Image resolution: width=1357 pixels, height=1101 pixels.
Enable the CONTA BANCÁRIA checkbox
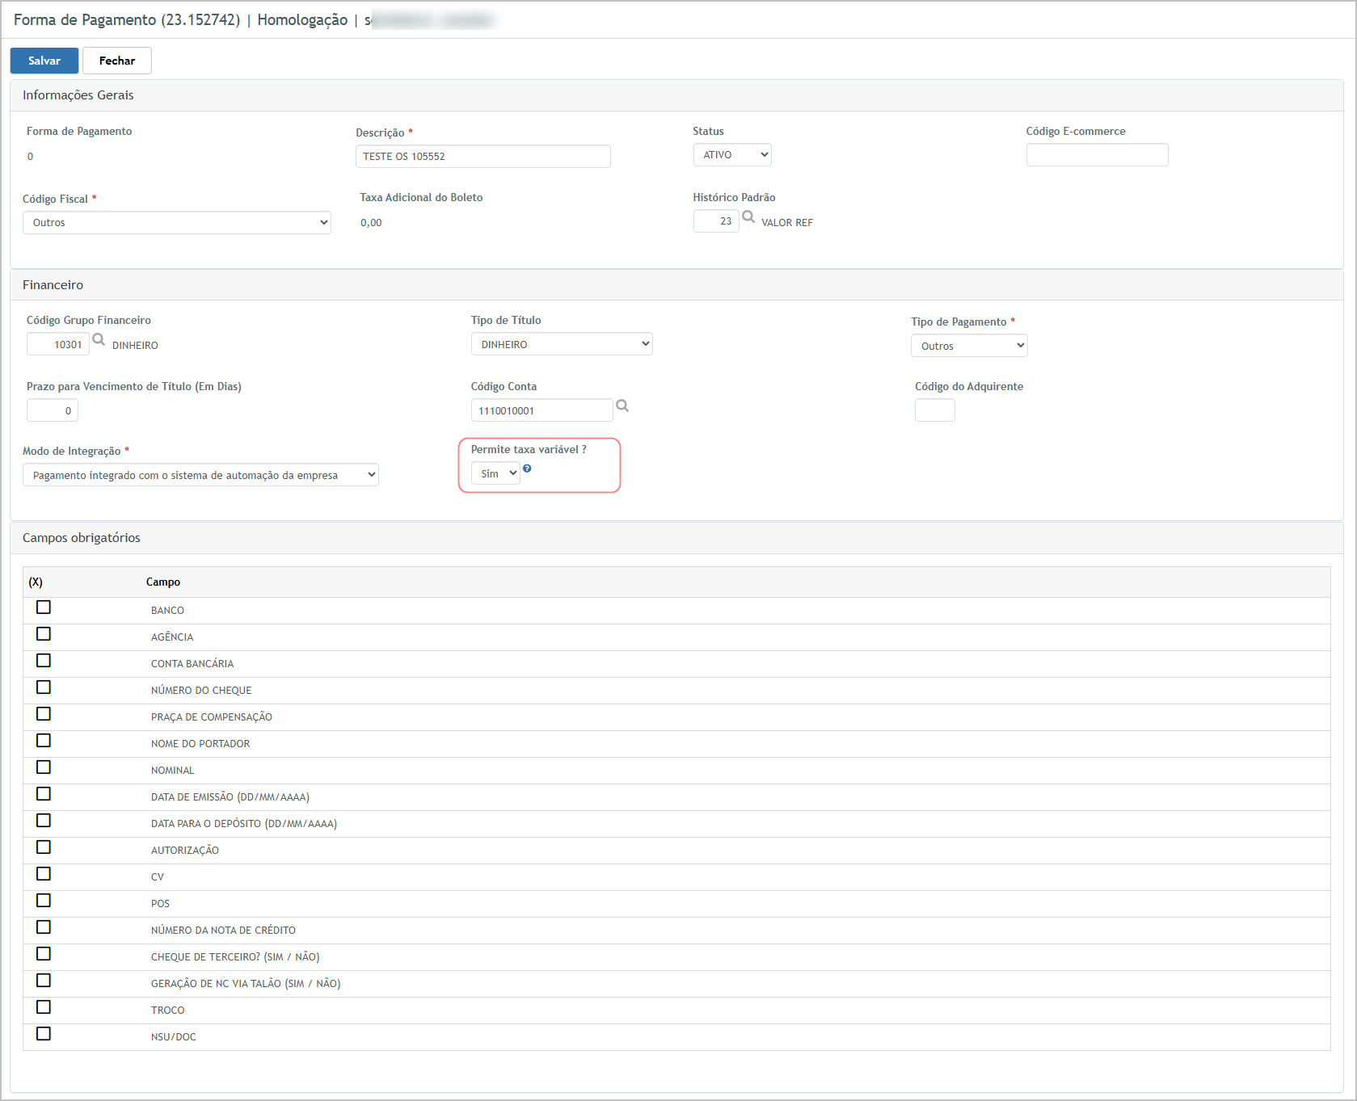[x=44, y=661]
